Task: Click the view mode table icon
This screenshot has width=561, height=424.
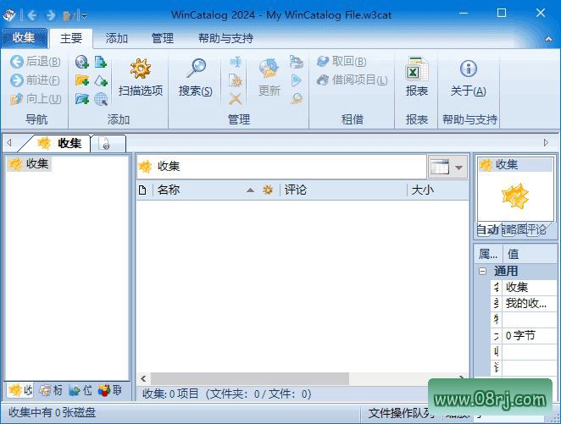Action: pyautogui.click(x=440, y=168)
